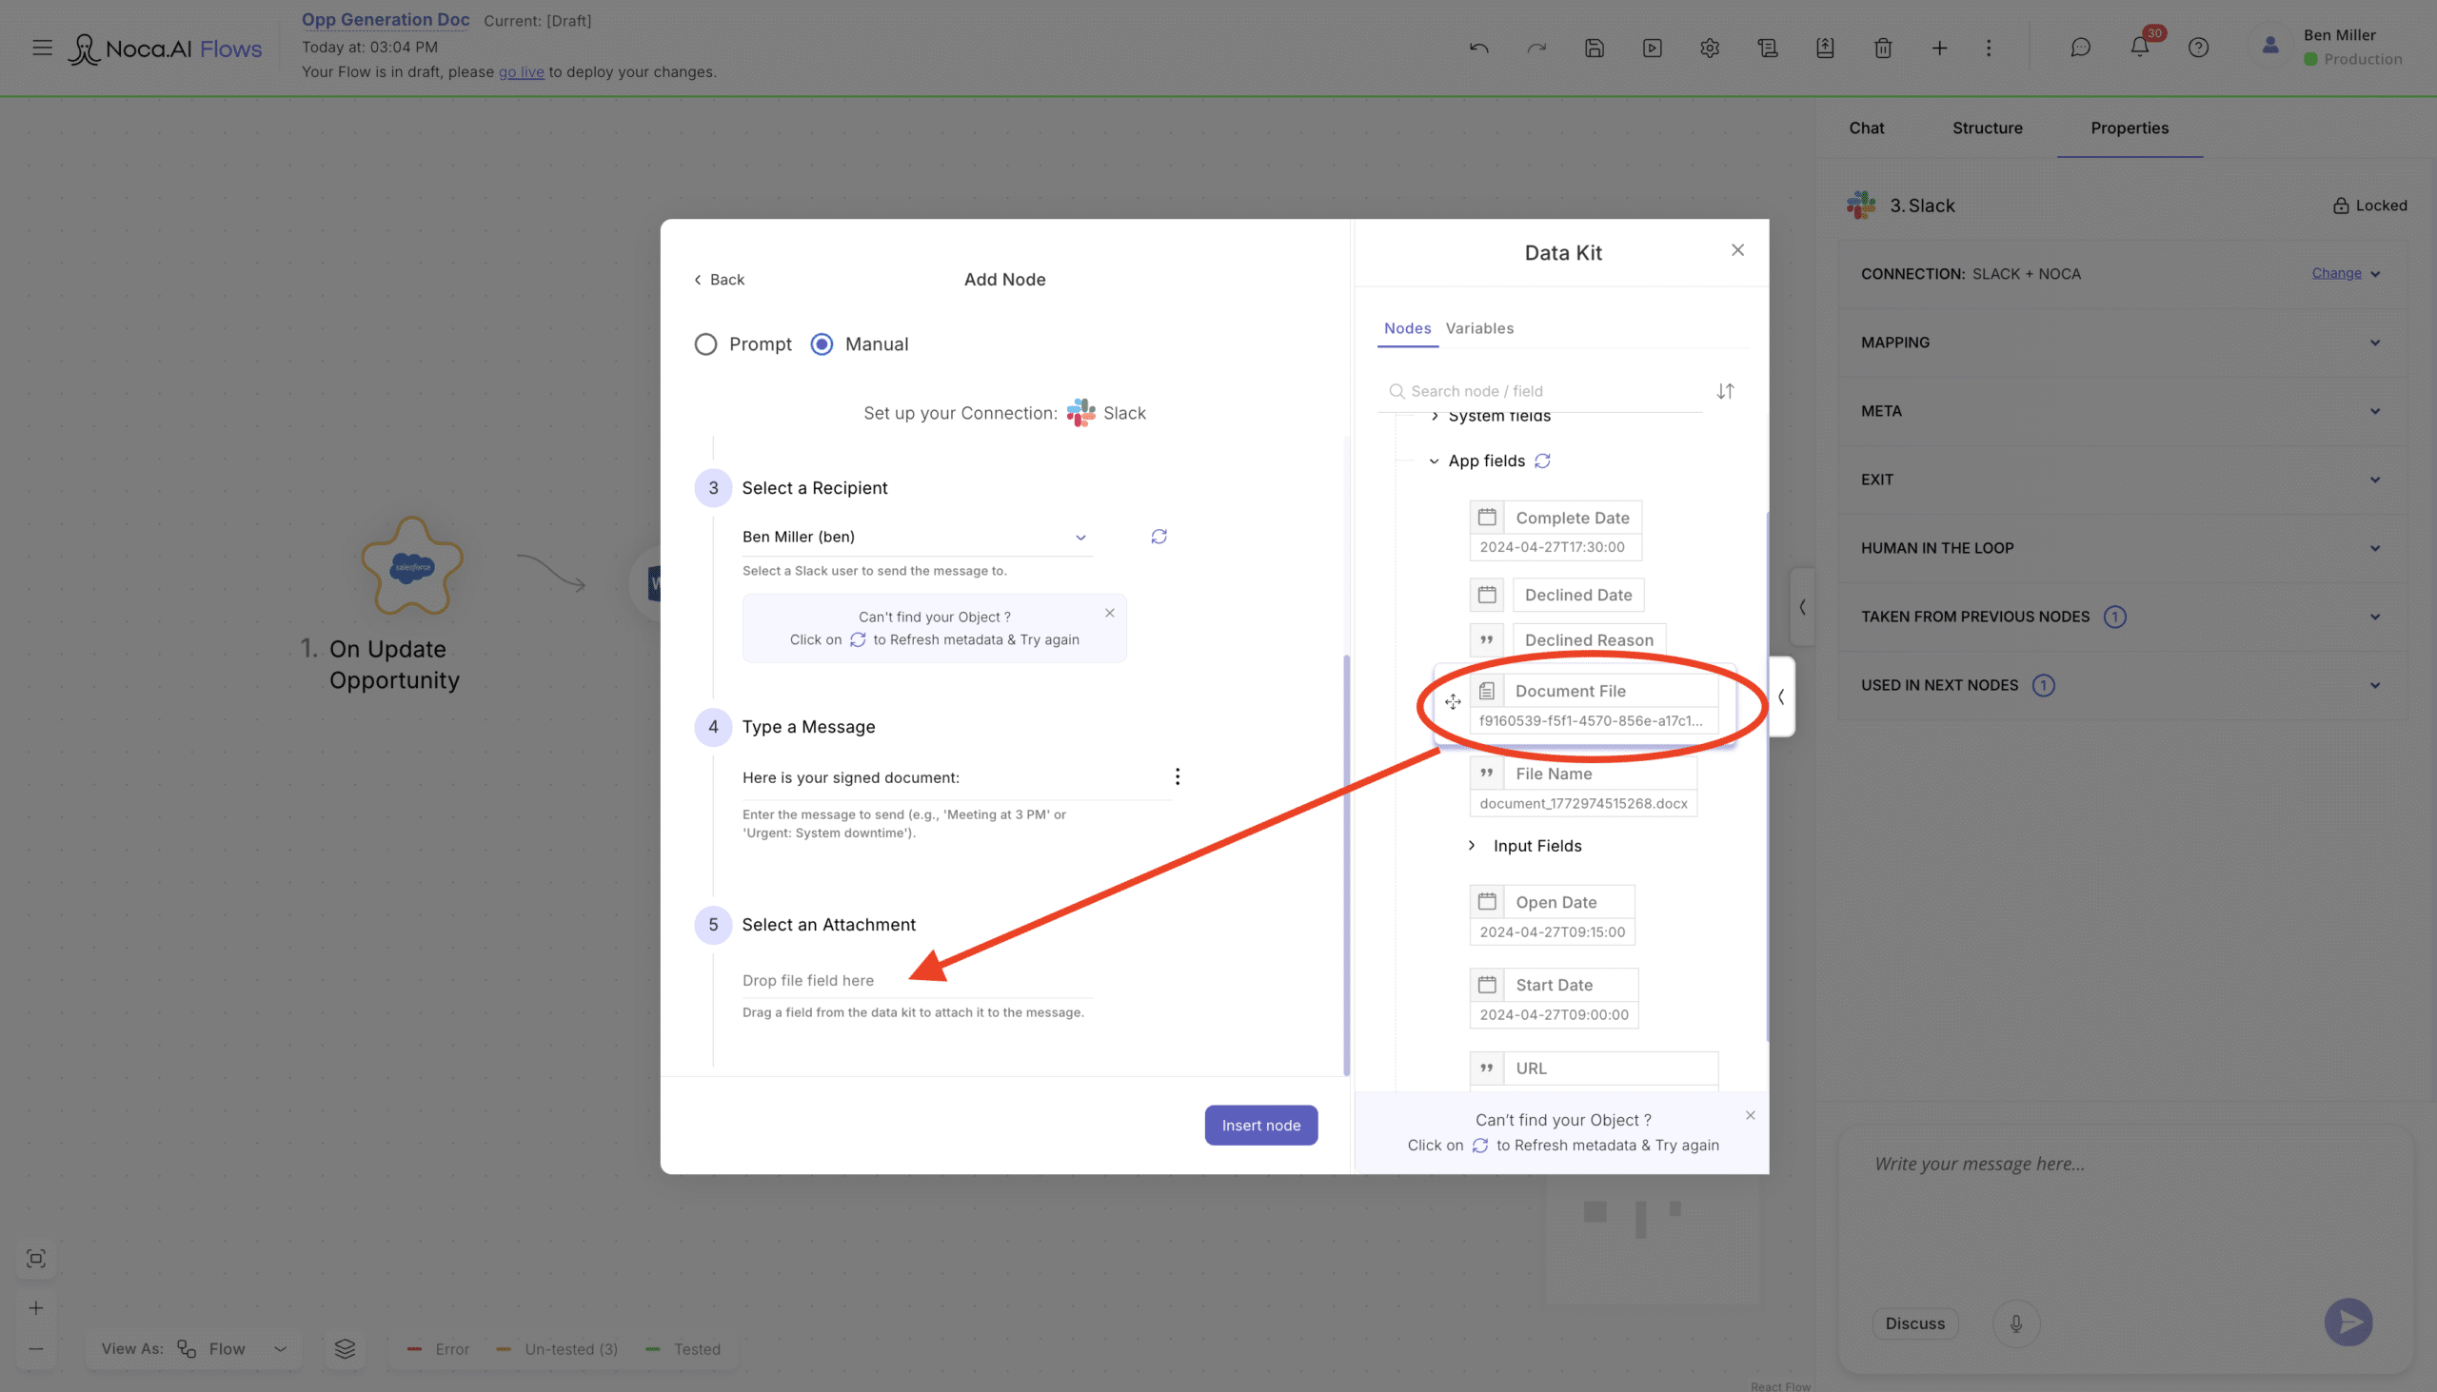Open the help question mark icon
This screenshot has width=2437, height=1392.
tap(2198, 48)
